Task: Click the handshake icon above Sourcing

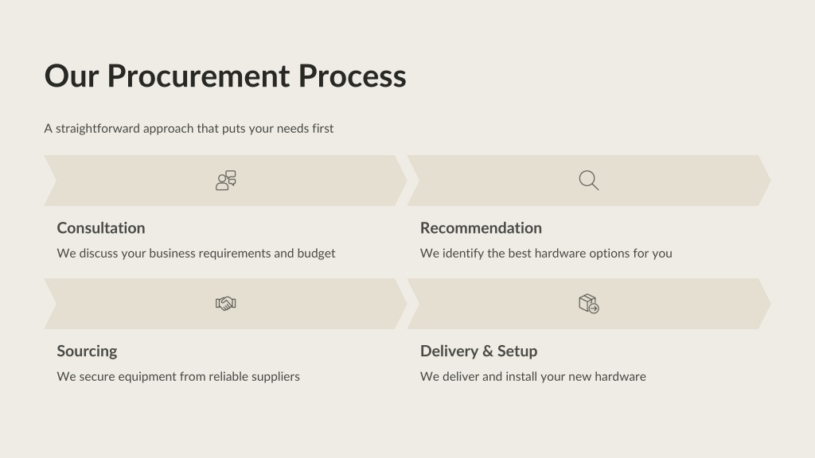Action: pos(226,304)
